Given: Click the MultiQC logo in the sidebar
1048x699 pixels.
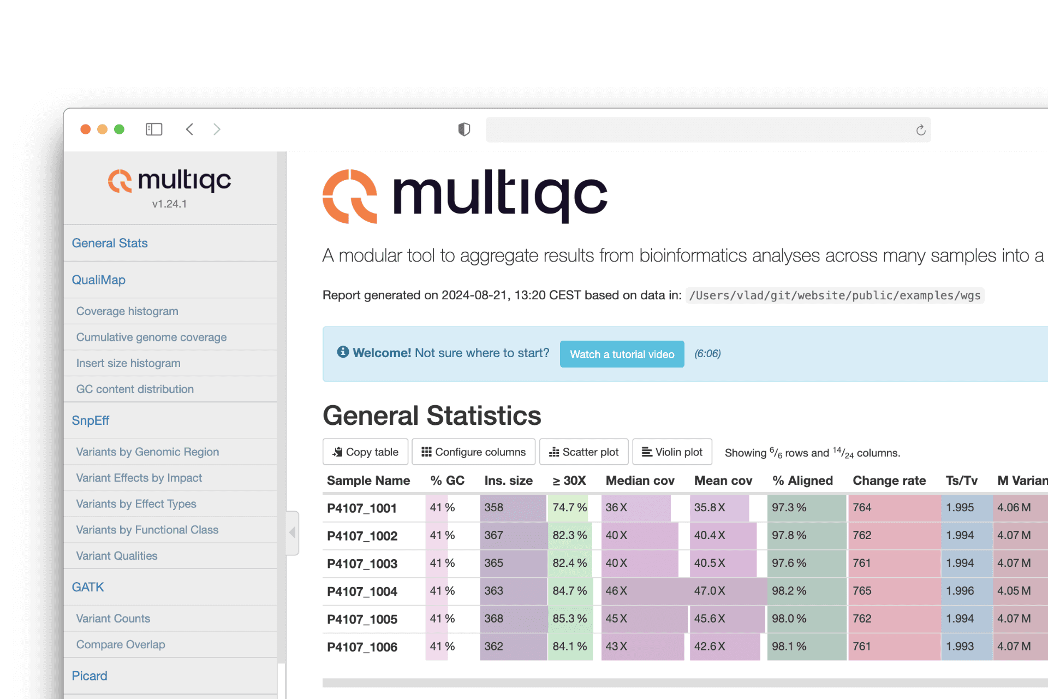Looking at the screenshot, I should click(169, 180).
